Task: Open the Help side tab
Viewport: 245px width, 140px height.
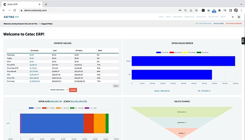Action: 243,41
